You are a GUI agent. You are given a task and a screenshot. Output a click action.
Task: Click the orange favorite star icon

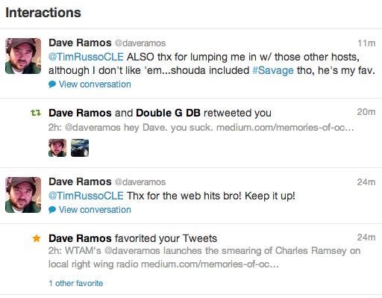37,238
